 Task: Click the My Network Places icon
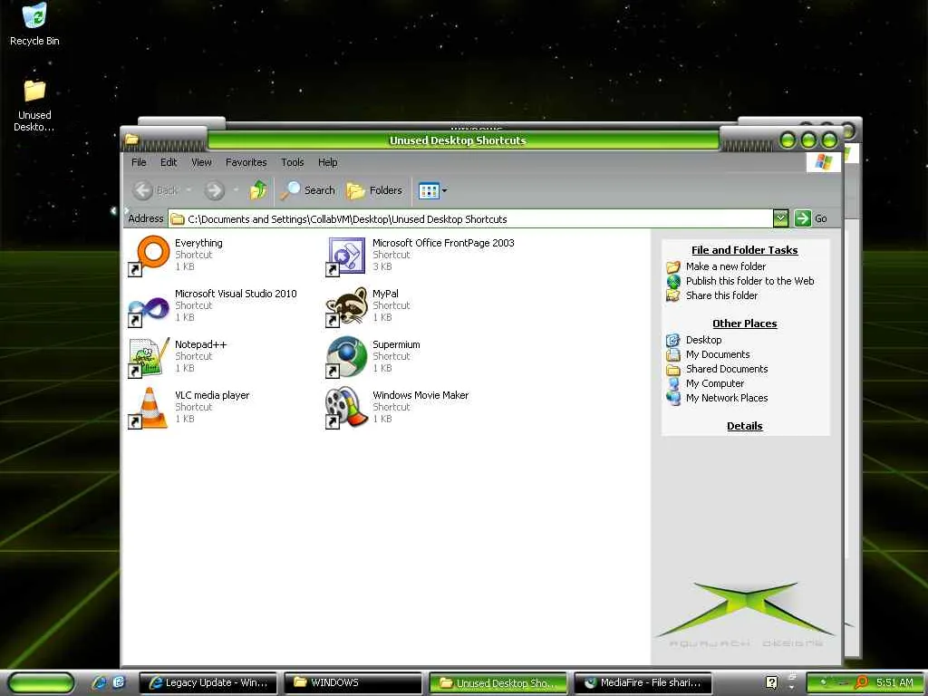(673, 399)
